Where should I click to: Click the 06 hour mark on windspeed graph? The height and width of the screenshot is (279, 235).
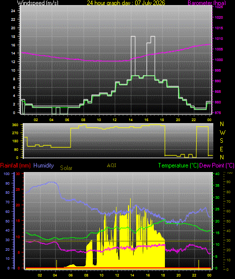click(67, 120)
